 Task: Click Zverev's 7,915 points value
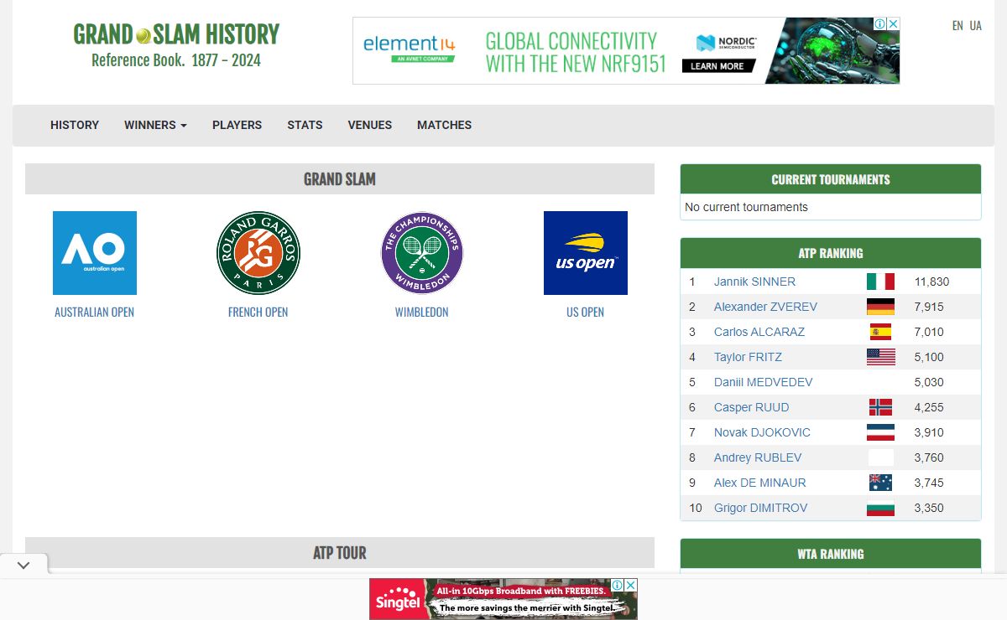pos(929,307)
